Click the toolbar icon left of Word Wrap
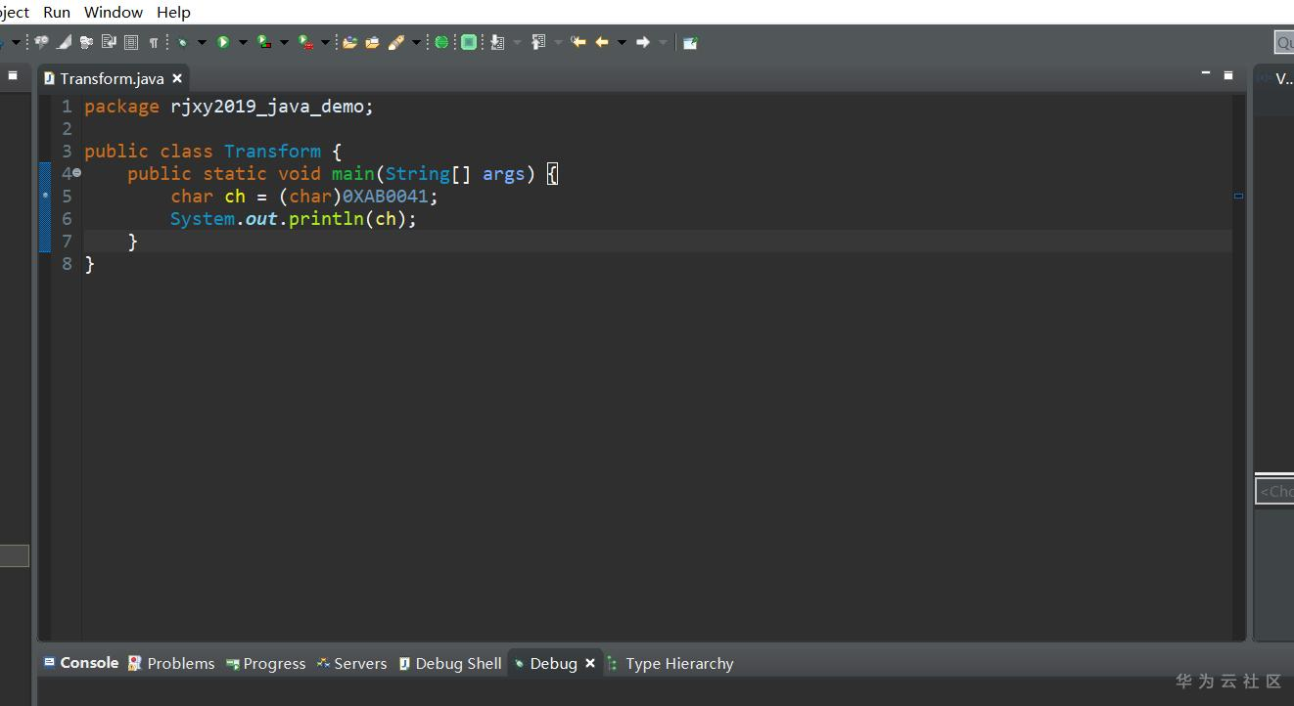The height and width of the screenshot is (706, 1294). point(86,42)
